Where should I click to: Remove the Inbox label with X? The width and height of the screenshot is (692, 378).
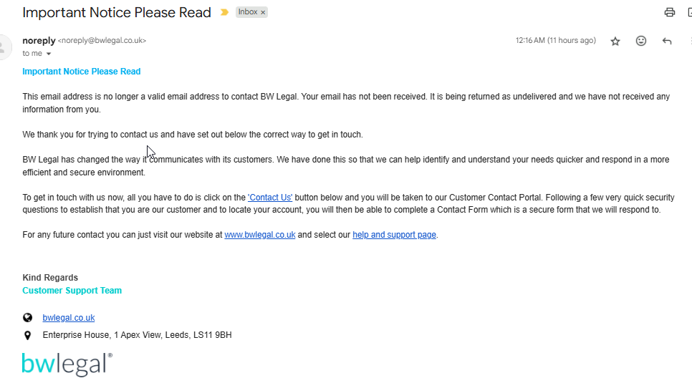263,13
